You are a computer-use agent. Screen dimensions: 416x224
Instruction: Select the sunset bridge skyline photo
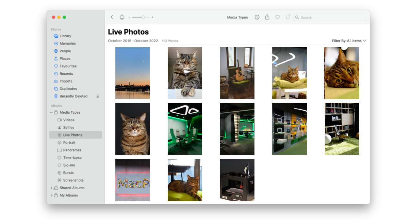coord(133,73)
